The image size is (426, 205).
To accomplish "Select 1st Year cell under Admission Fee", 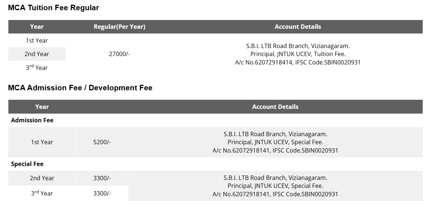I will [42, 142].
